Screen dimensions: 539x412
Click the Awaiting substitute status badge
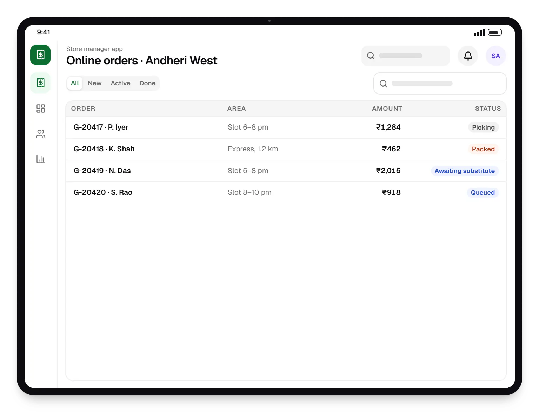(x=465, y=171)
